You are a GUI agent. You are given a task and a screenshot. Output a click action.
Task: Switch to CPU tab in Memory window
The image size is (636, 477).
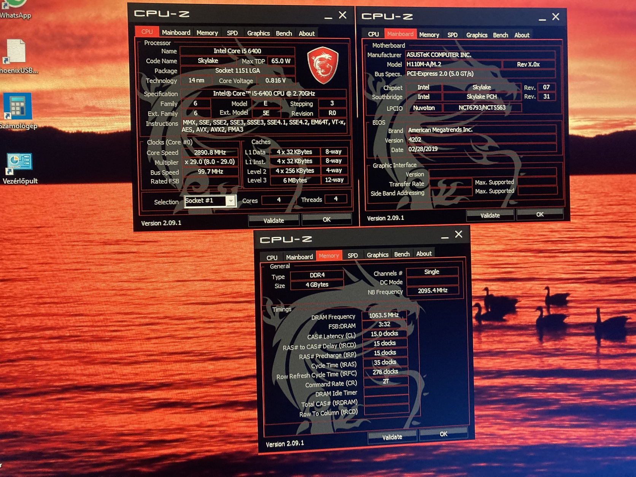(272, 258)
